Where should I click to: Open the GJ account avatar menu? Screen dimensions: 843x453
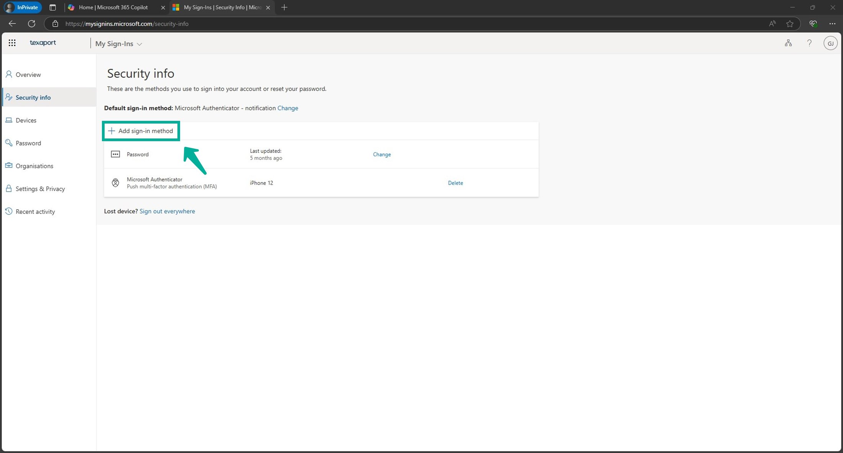(x=830, y=43)
